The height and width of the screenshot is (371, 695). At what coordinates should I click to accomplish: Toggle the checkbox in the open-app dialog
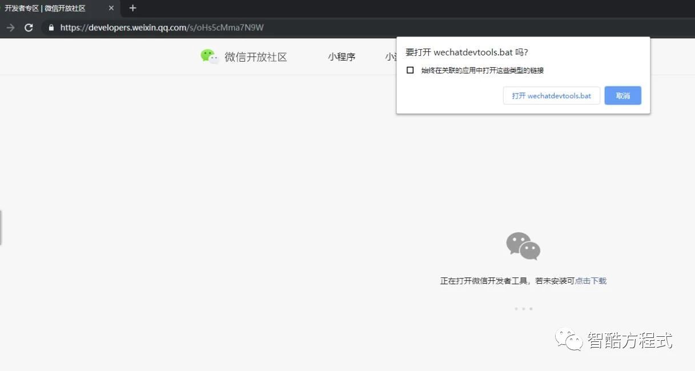coord(410,70)
